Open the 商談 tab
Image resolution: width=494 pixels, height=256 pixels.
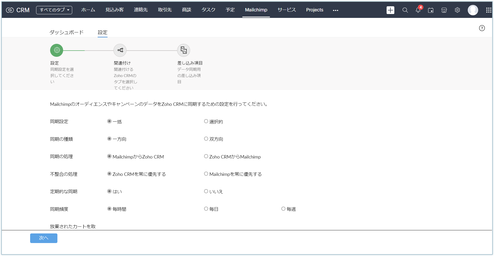[x=186, y=10]
